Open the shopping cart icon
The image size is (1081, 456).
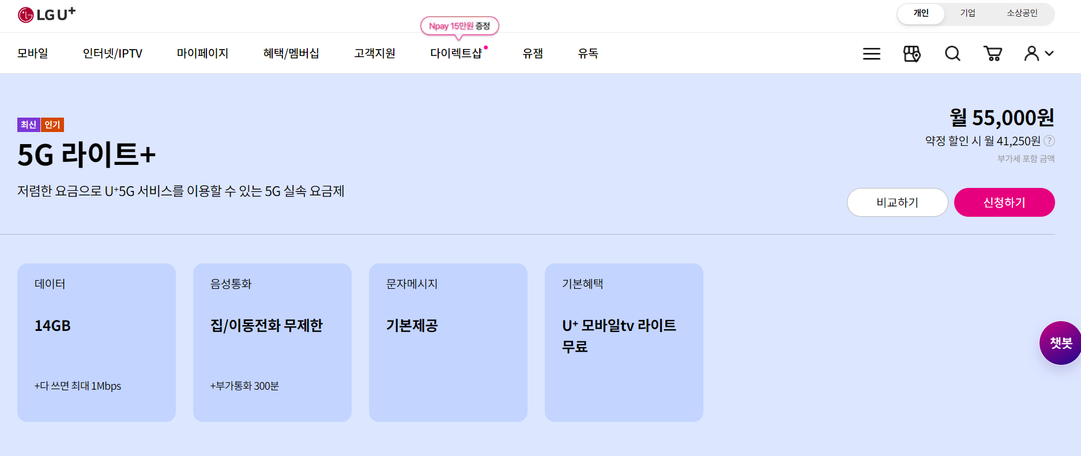coord(993,53)
